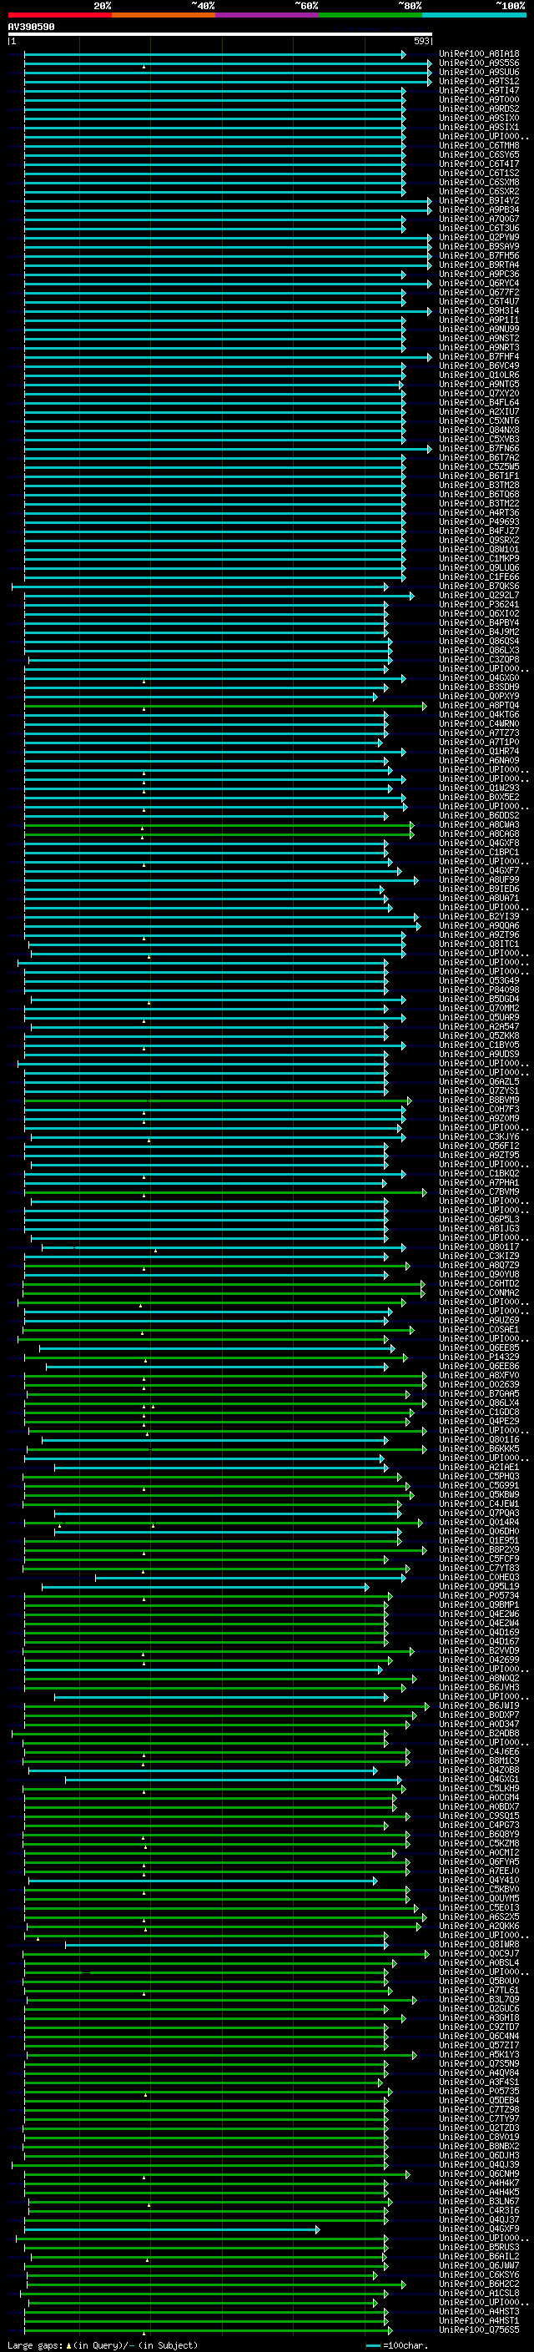Select hit label UniRef100_A8UF99
This screenshot has height=2352, width=534.
tap(479, 880)
